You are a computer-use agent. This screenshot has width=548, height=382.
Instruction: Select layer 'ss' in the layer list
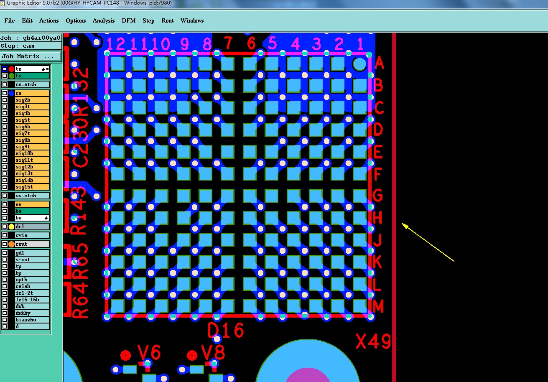click(32, 204)
